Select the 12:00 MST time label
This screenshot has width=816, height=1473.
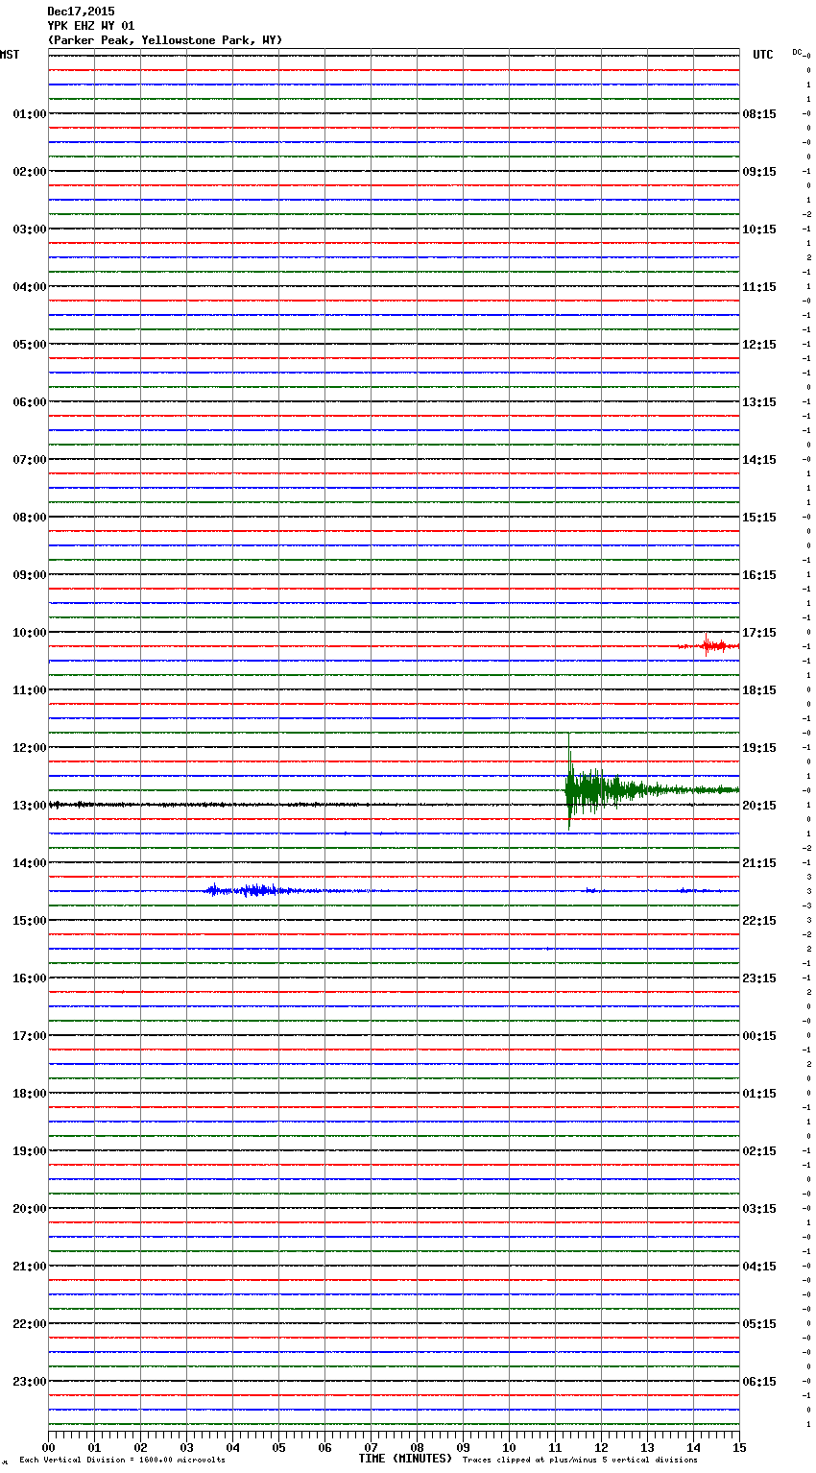(30, 748)
